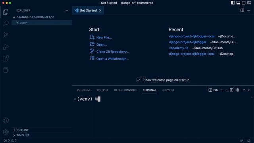Click Clone Git Repository... link
The image size is (254, 143).
[x=113, y=52]
